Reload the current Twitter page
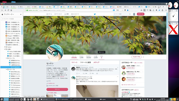Viewport: 179px width, 101px height. pos(8,10)
